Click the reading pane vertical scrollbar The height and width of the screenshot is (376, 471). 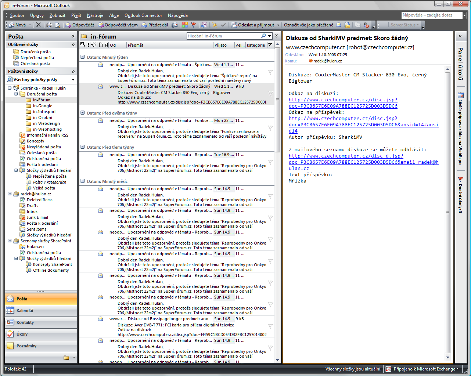(447, 213)
